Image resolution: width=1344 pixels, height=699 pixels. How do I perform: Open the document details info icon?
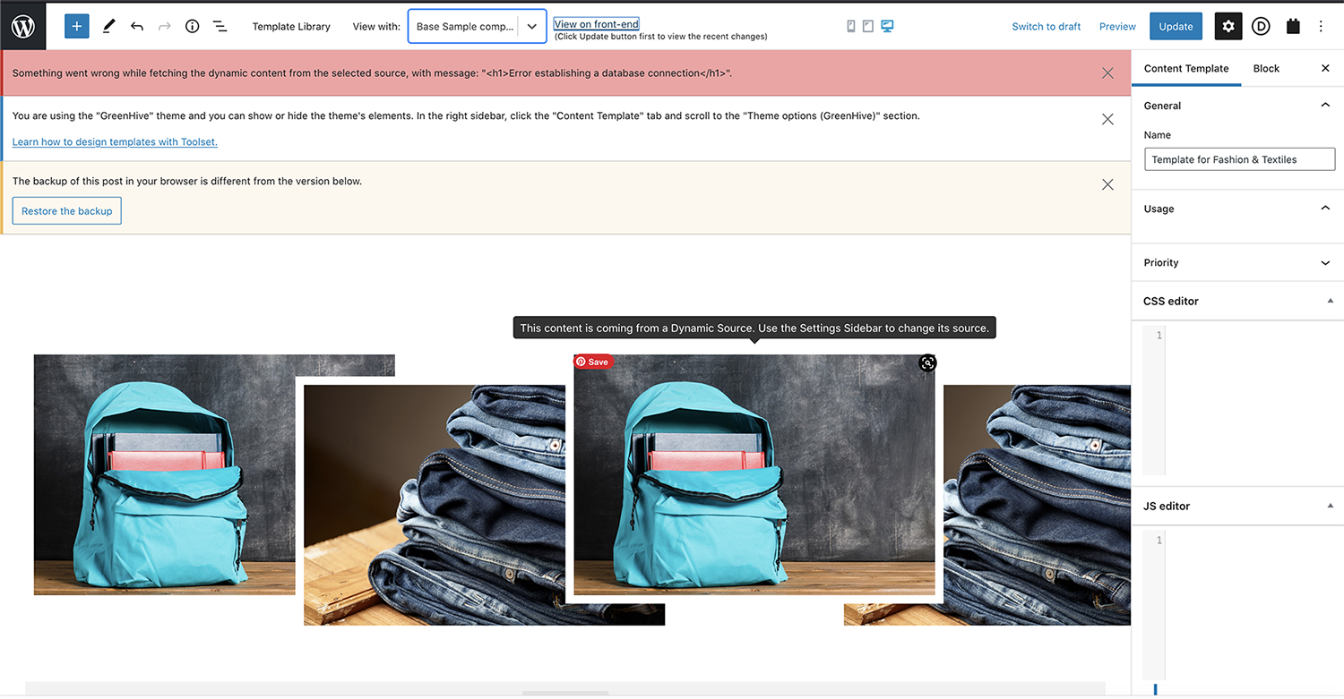pyautogui.click(x=192, y=26)
